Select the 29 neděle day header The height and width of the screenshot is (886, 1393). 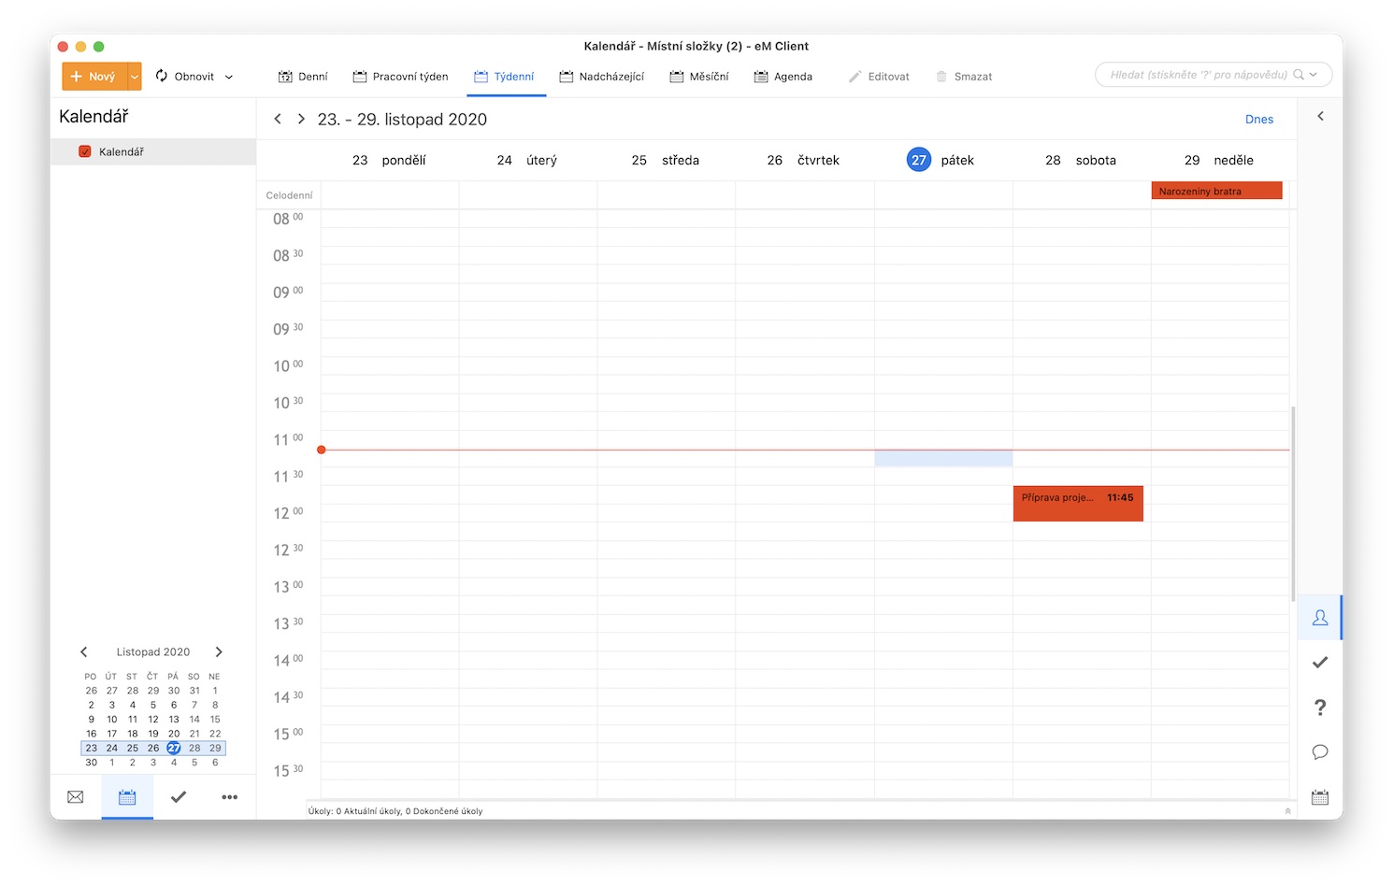click(x=1219, y=161)
